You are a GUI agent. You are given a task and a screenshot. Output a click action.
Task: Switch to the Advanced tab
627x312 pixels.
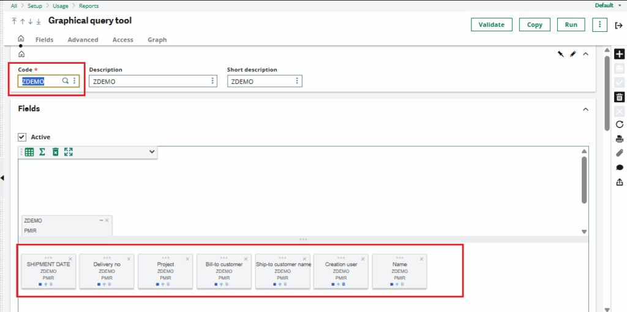coord(83,40)
